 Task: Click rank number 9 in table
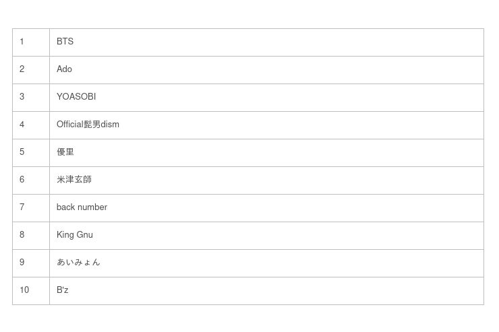click(22, 263)
